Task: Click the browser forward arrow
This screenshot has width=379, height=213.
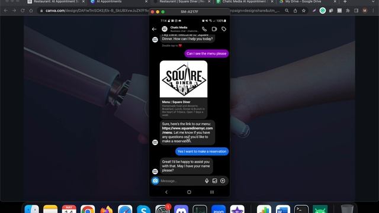Action: [x=14, y=11]
